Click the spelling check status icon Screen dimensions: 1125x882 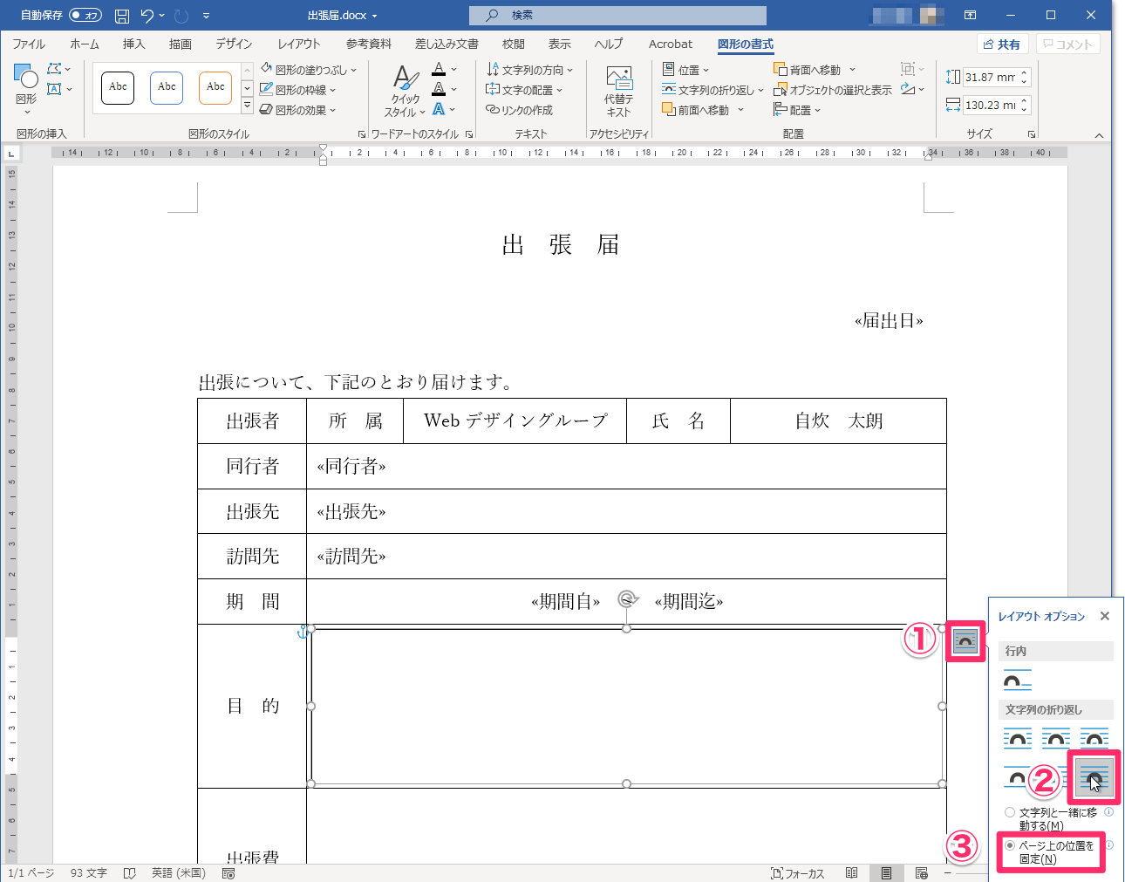[x=130, y=873]
